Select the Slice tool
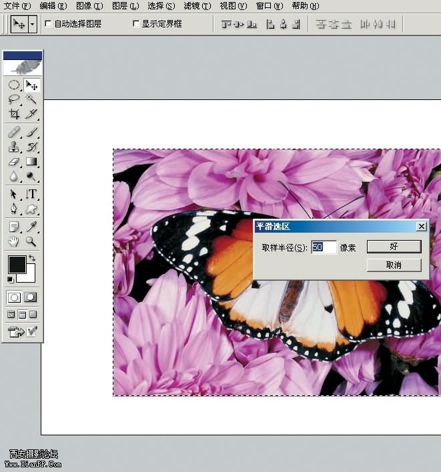441x472 pixels. coord(31,114)
